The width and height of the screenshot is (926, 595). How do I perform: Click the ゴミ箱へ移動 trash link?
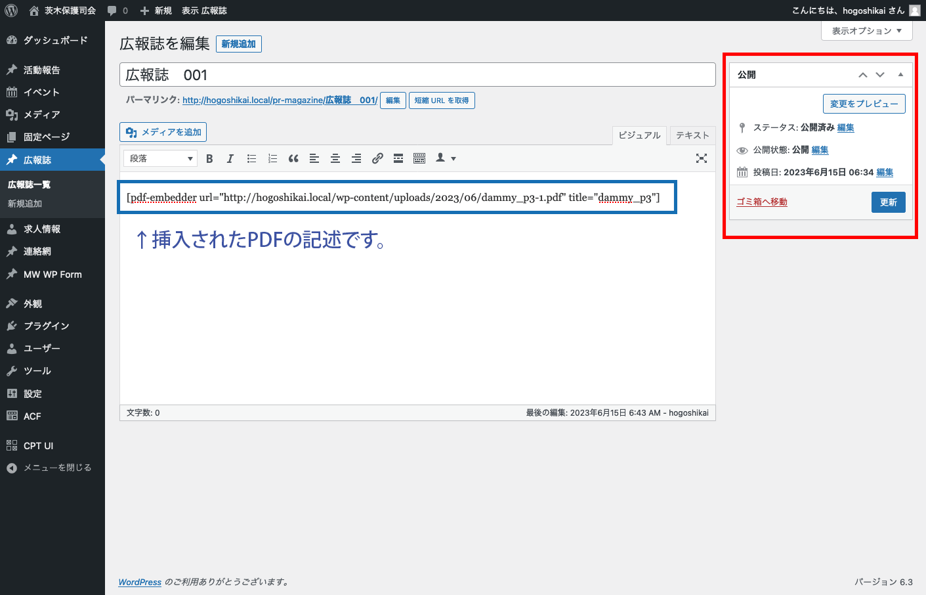(762, 202)
